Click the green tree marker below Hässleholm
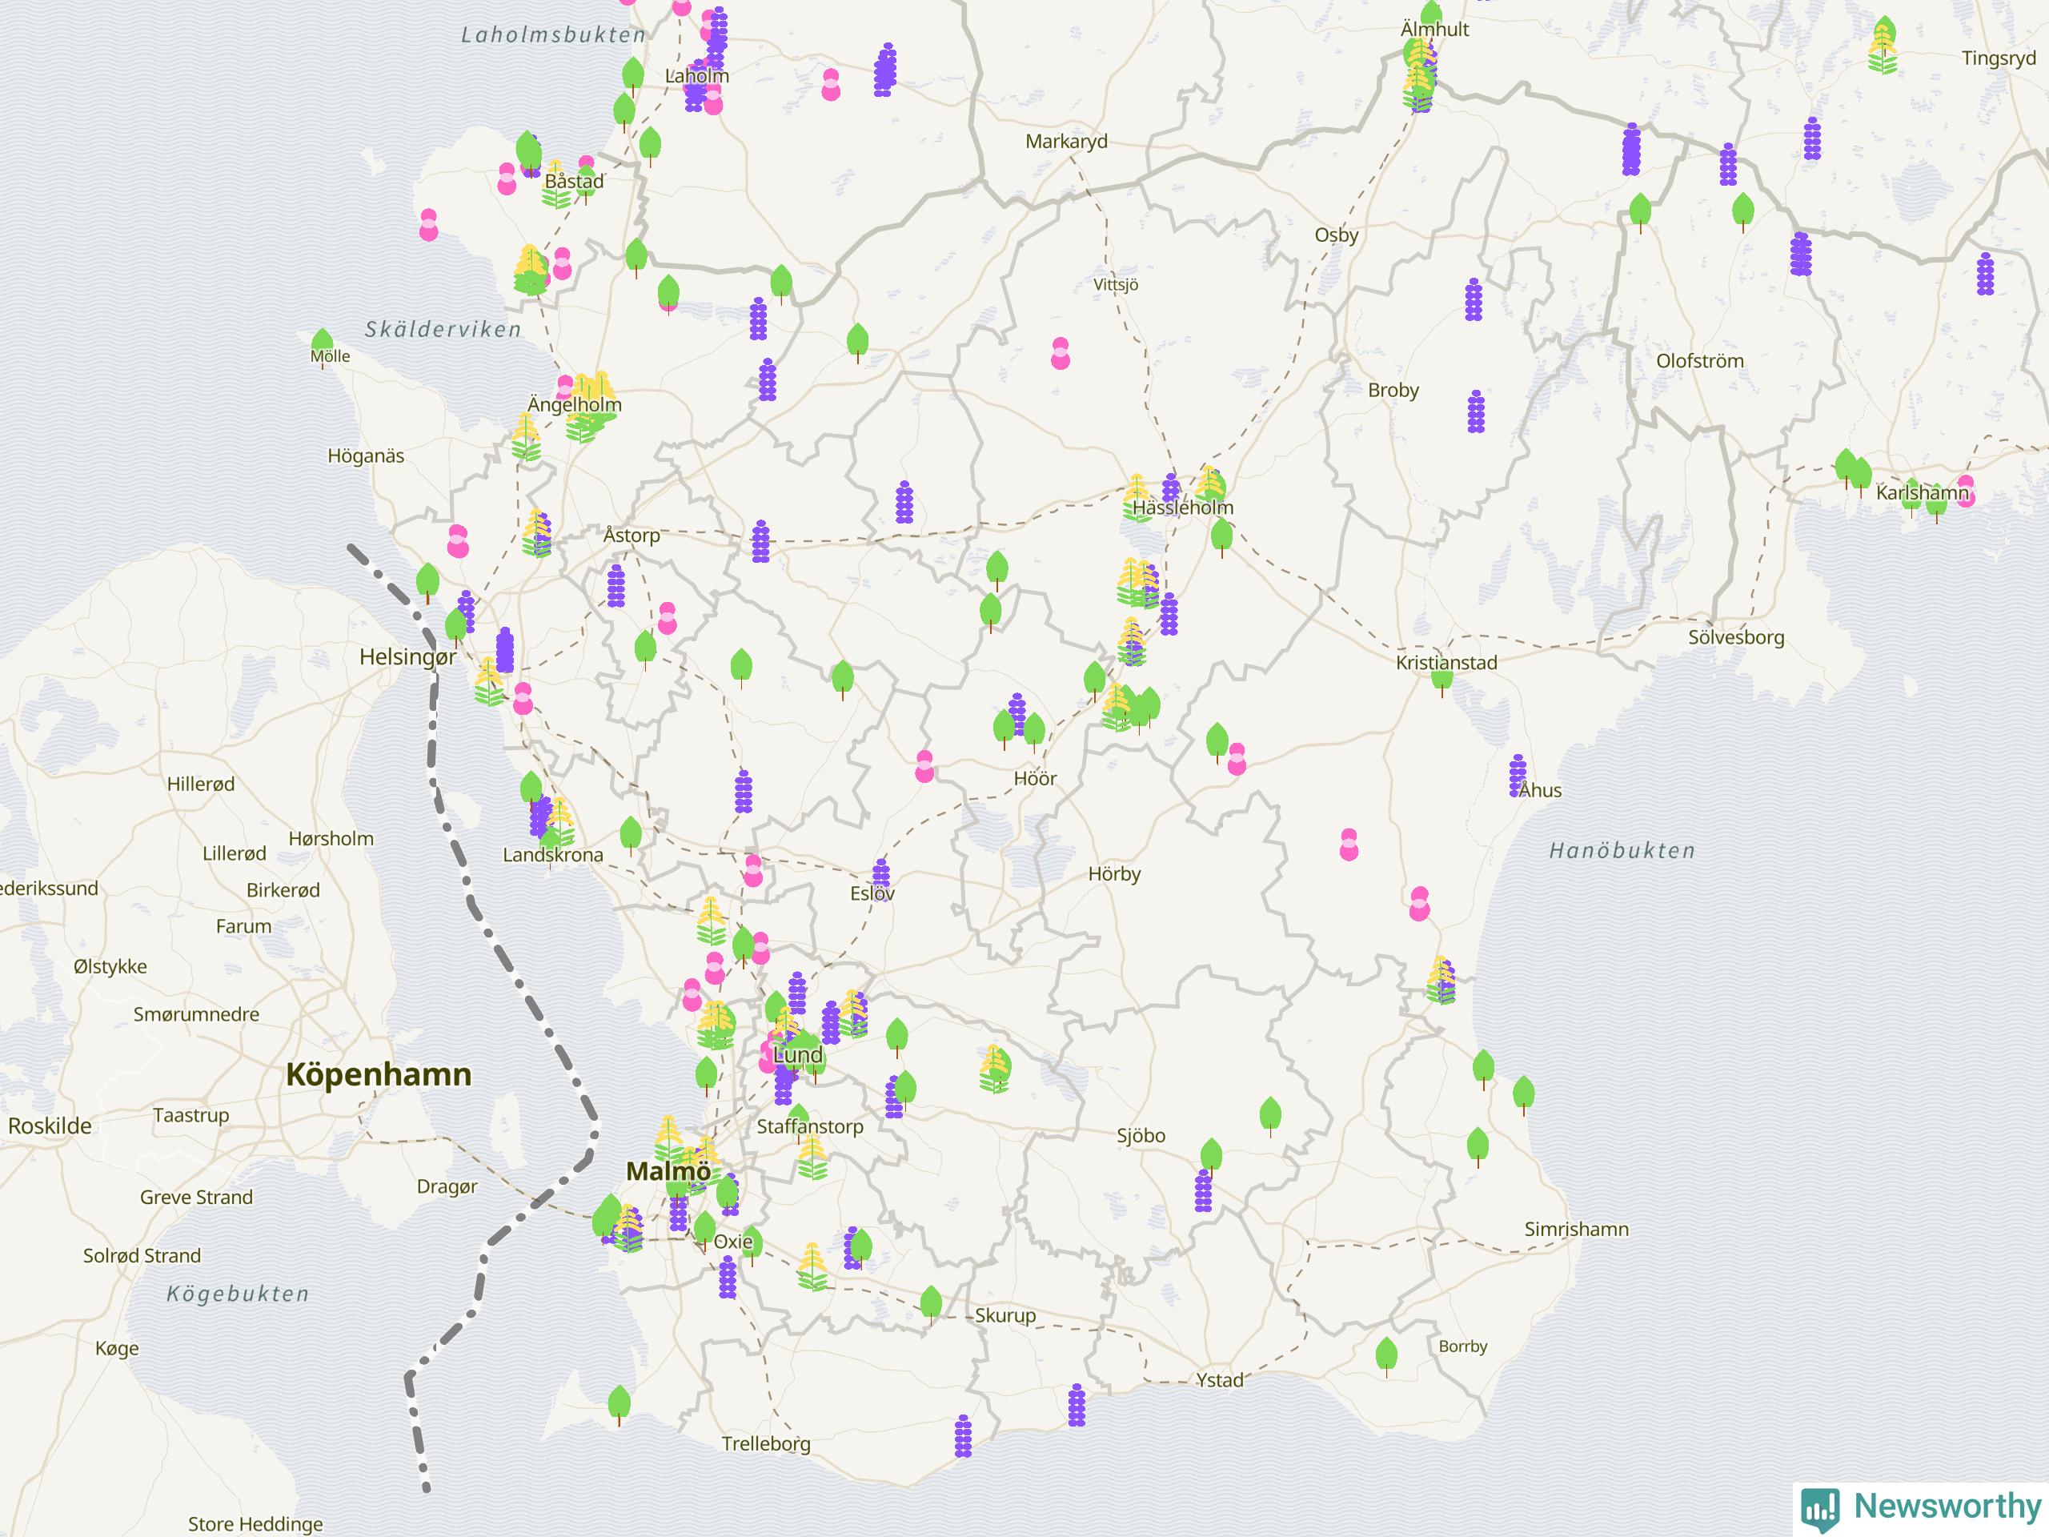The width and height of the screenshot is (2049, 1537). [x=1222, y=537]
